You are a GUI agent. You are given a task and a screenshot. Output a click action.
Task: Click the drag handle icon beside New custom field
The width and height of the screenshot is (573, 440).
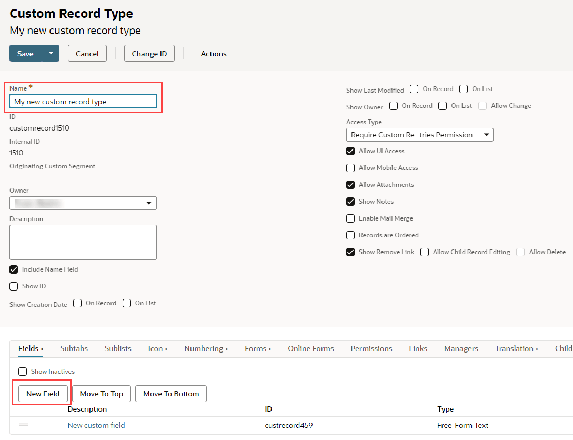(x=23, y=425)
